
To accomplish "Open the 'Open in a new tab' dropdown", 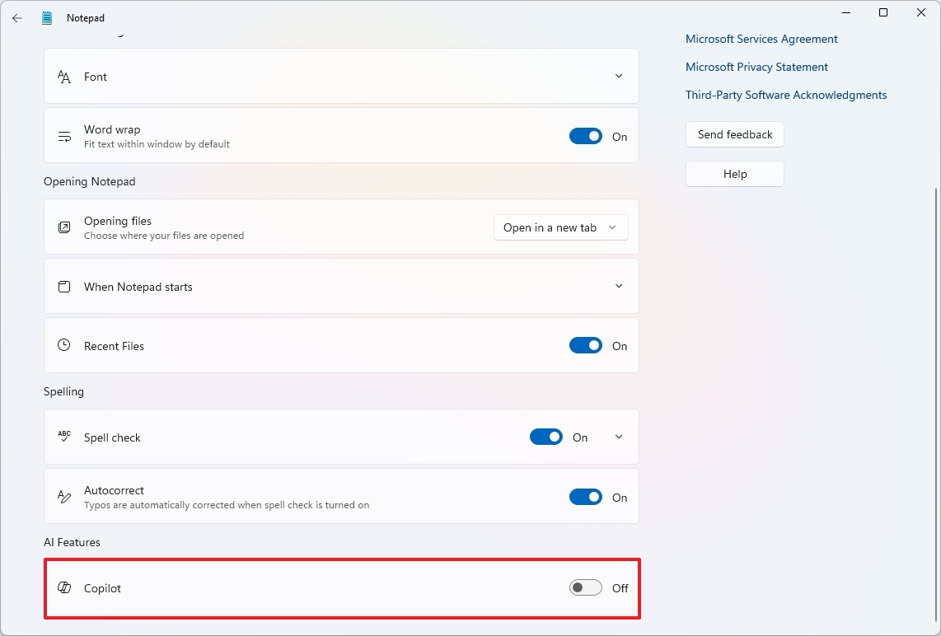I will (560, 227).
